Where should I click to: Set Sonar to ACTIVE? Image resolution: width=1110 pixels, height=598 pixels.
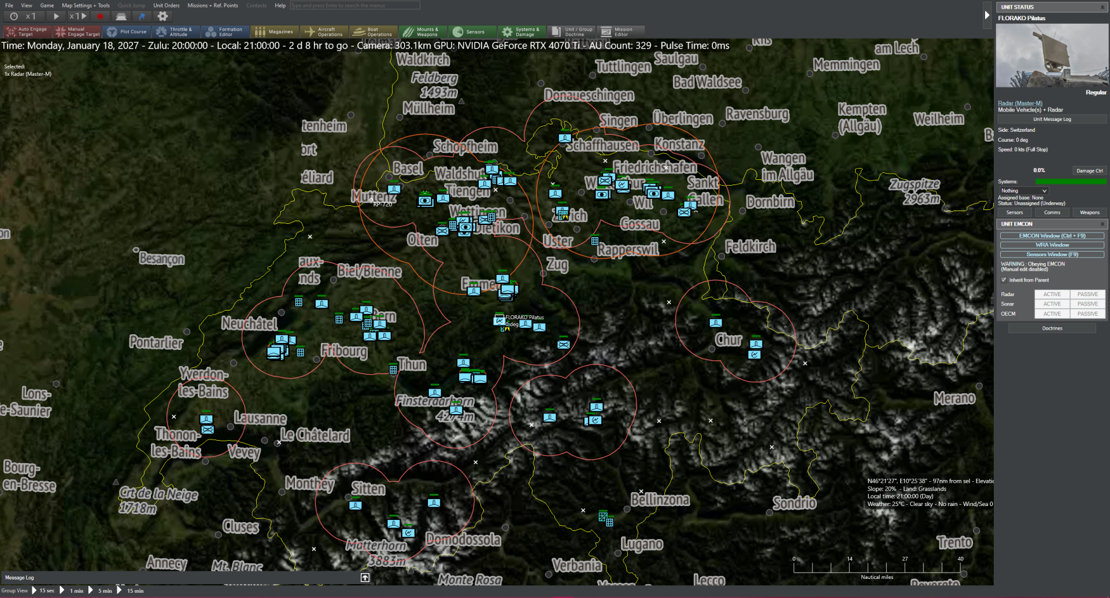click(1052, 304)
